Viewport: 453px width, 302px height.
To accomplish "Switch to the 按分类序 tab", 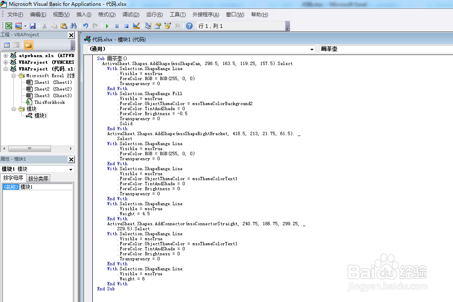I will coord(38,179).
